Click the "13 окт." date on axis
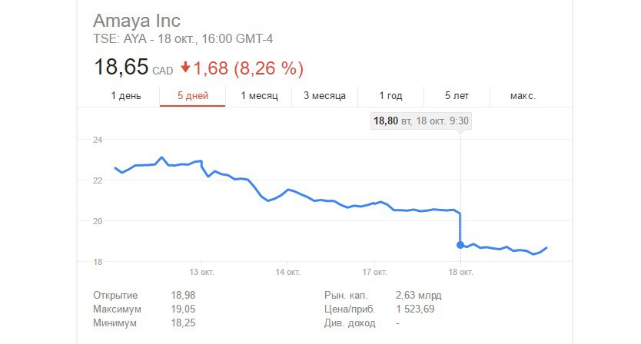641x344 pixels. coord(201,272)
